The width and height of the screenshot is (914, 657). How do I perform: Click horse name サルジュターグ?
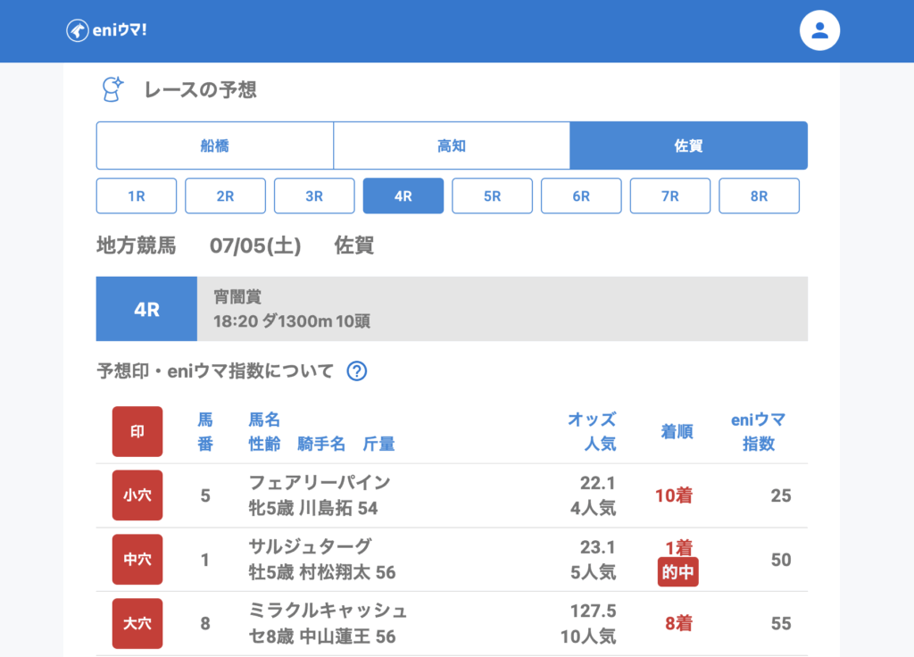[x=309, y=546]
